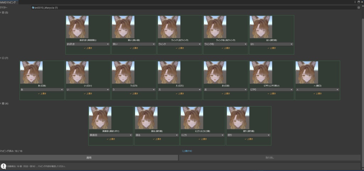Screen dimensions: 364x171
Task: Click the vertical scrollbar track
Action: tap(362, 88)
